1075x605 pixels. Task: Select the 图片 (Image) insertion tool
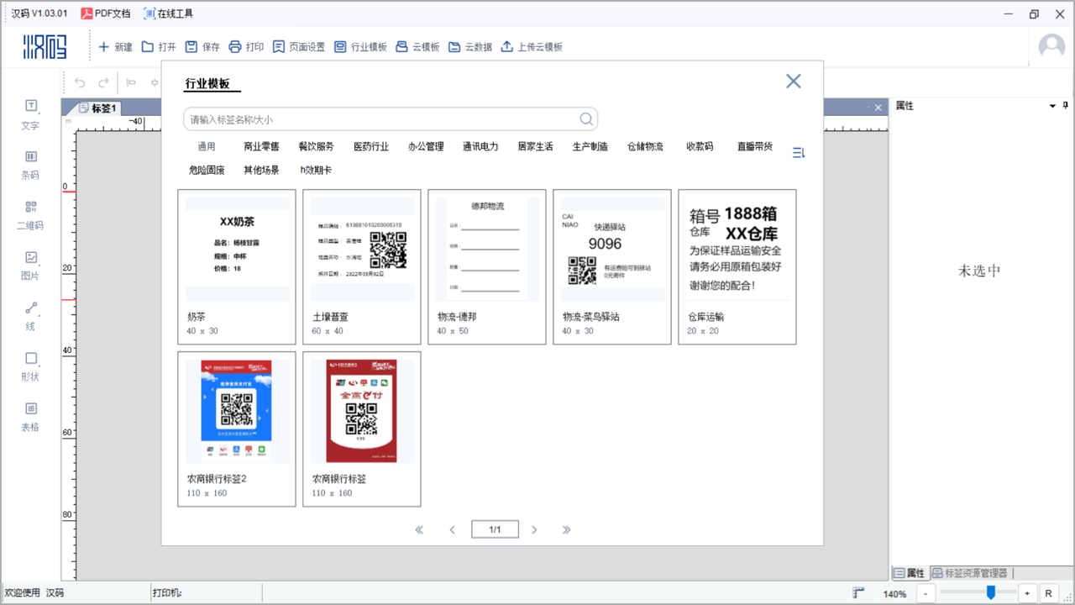coord(30,266)
